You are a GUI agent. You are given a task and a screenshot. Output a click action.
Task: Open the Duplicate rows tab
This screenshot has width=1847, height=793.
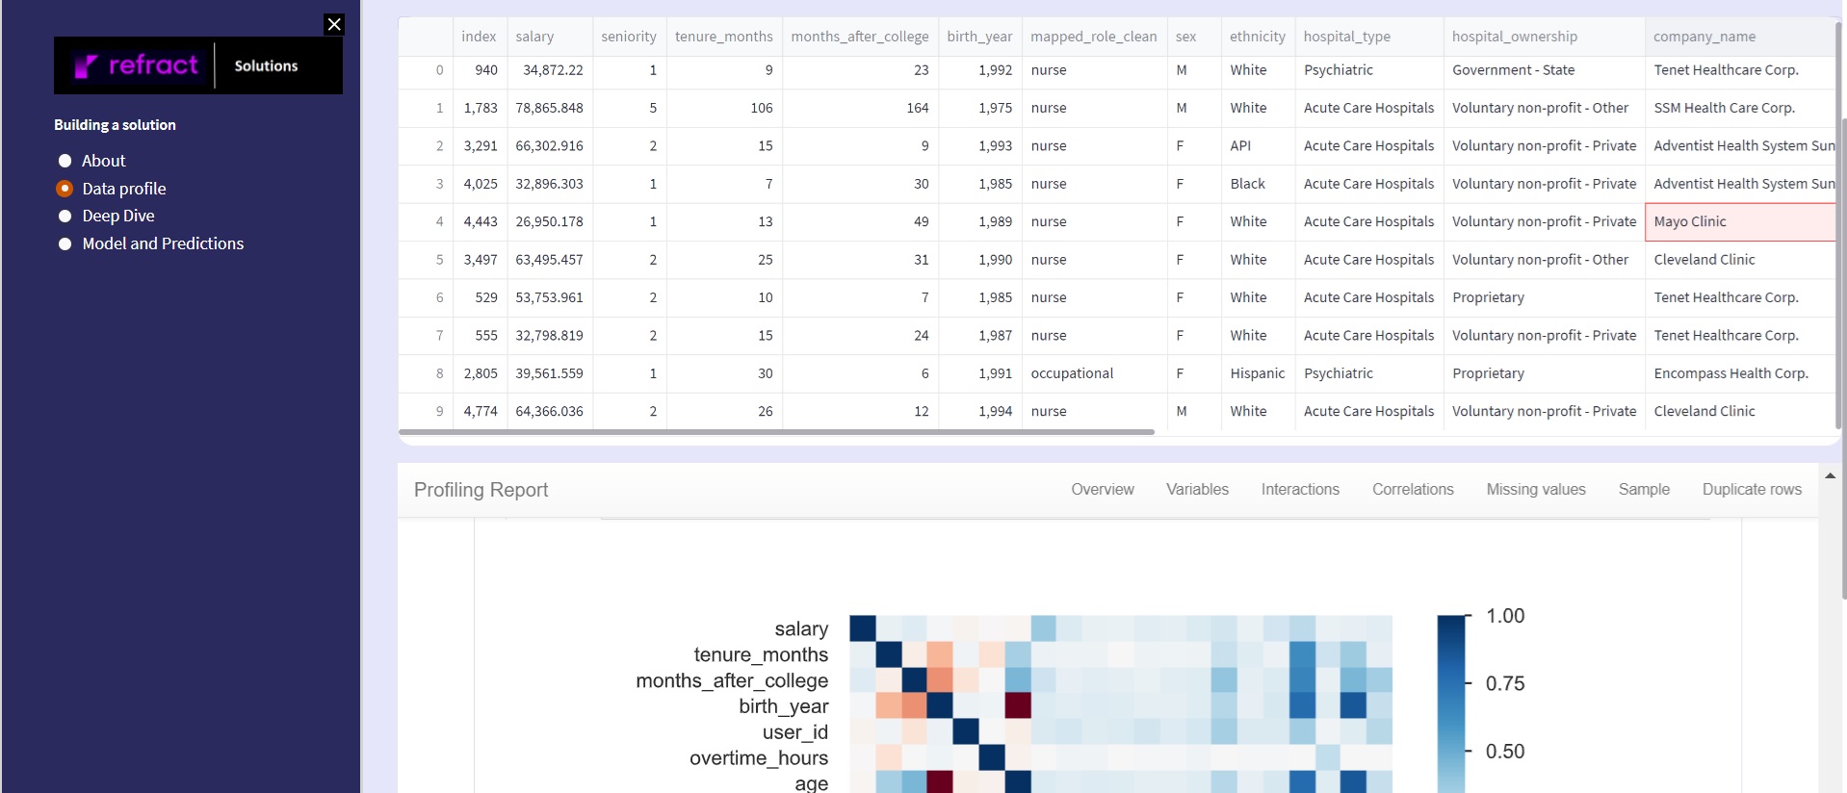1752,489
